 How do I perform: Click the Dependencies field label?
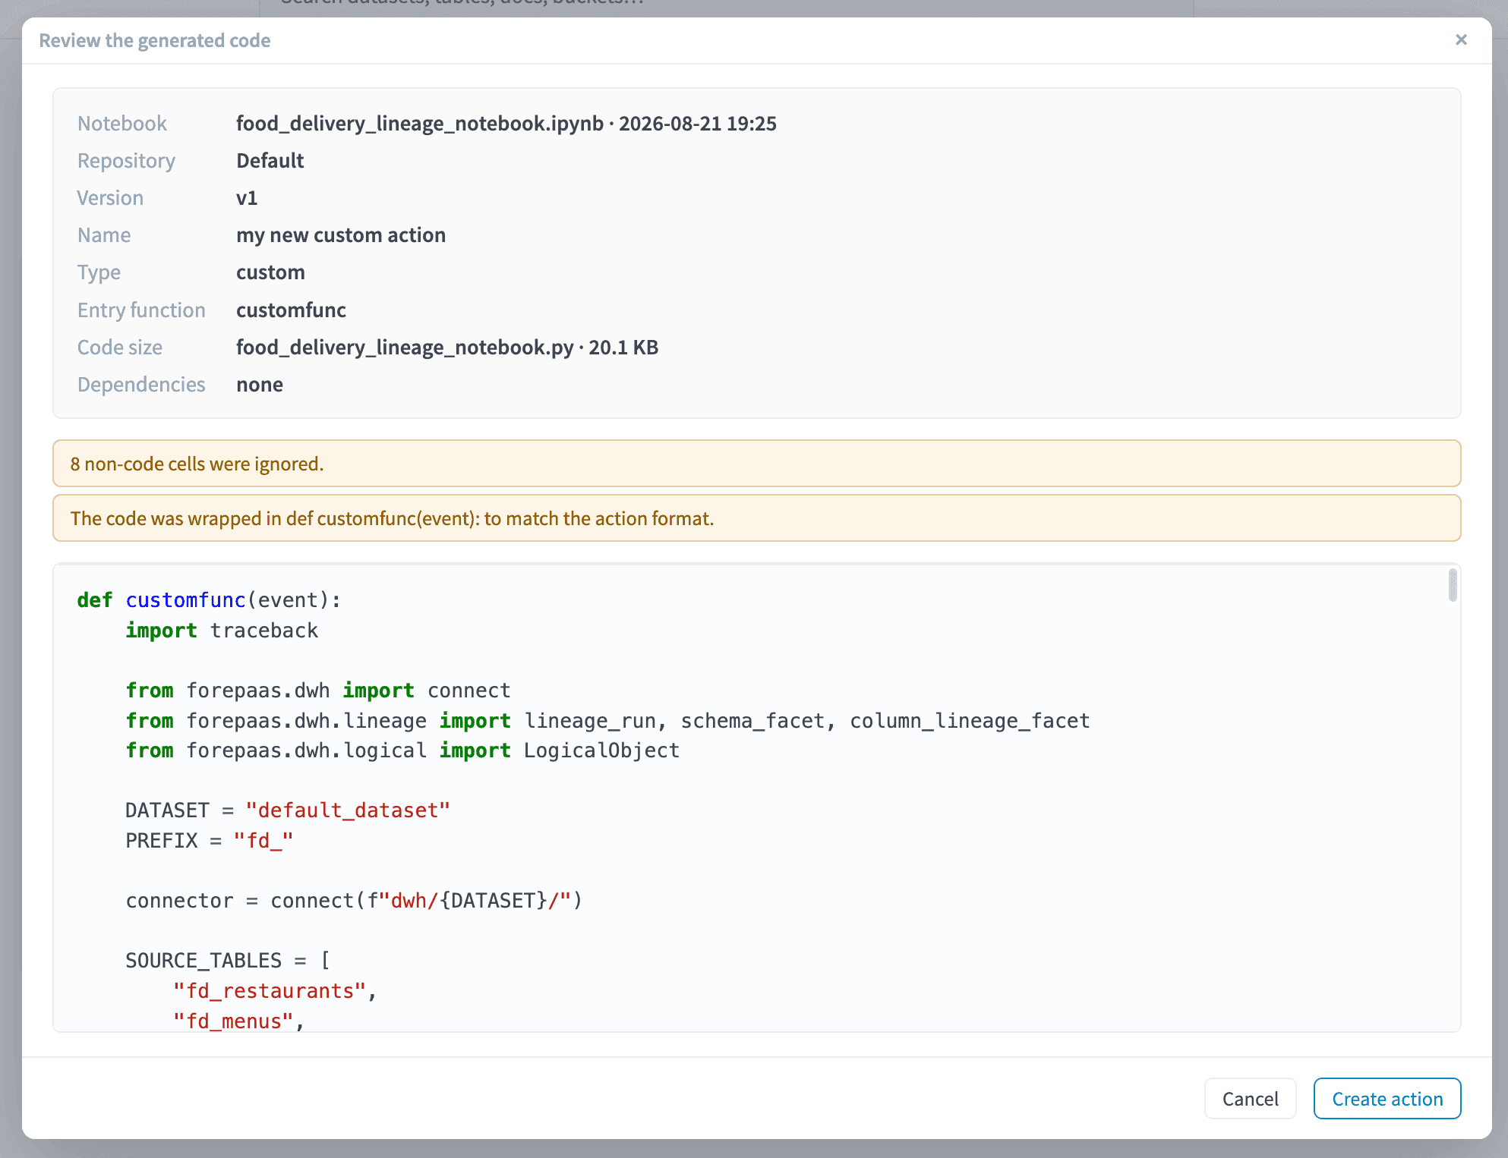coord(141,384)
